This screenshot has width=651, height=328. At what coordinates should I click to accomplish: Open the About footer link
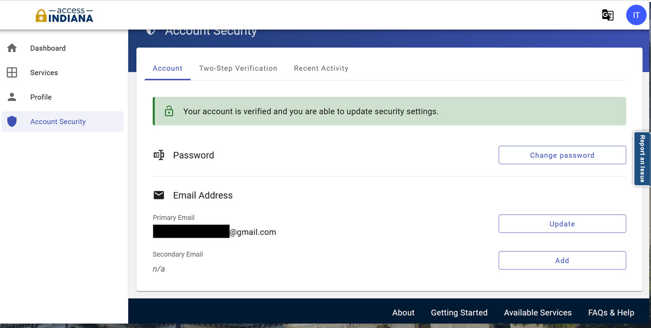point(403,312)
